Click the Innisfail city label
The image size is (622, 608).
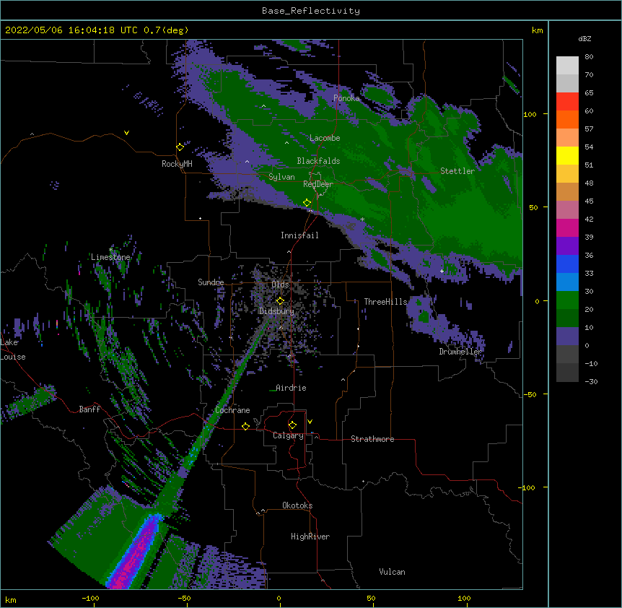point(299,235)
